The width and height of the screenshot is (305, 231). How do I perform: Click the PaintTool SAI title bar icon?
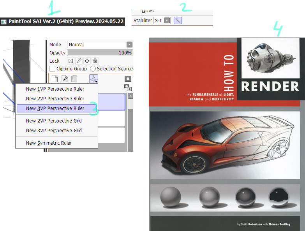[x=3, y=21]
